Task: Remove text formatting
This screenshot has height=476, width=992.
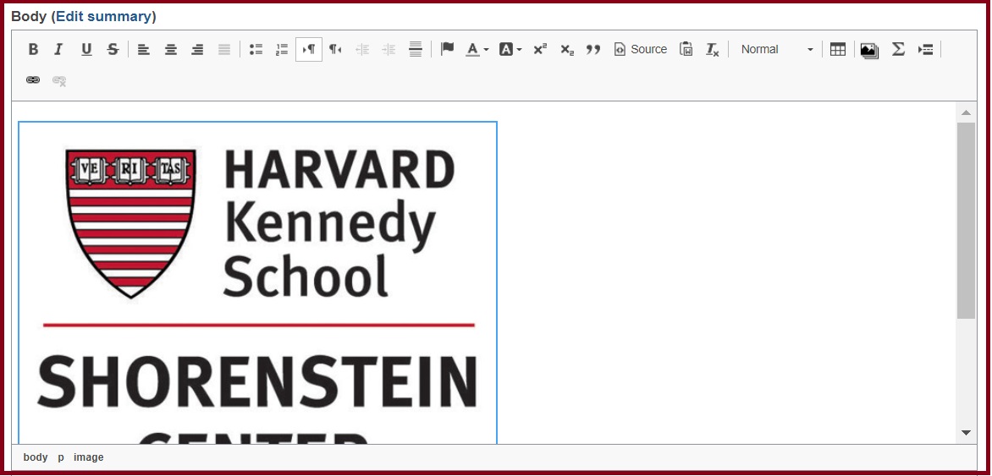Action: point(713,49)
